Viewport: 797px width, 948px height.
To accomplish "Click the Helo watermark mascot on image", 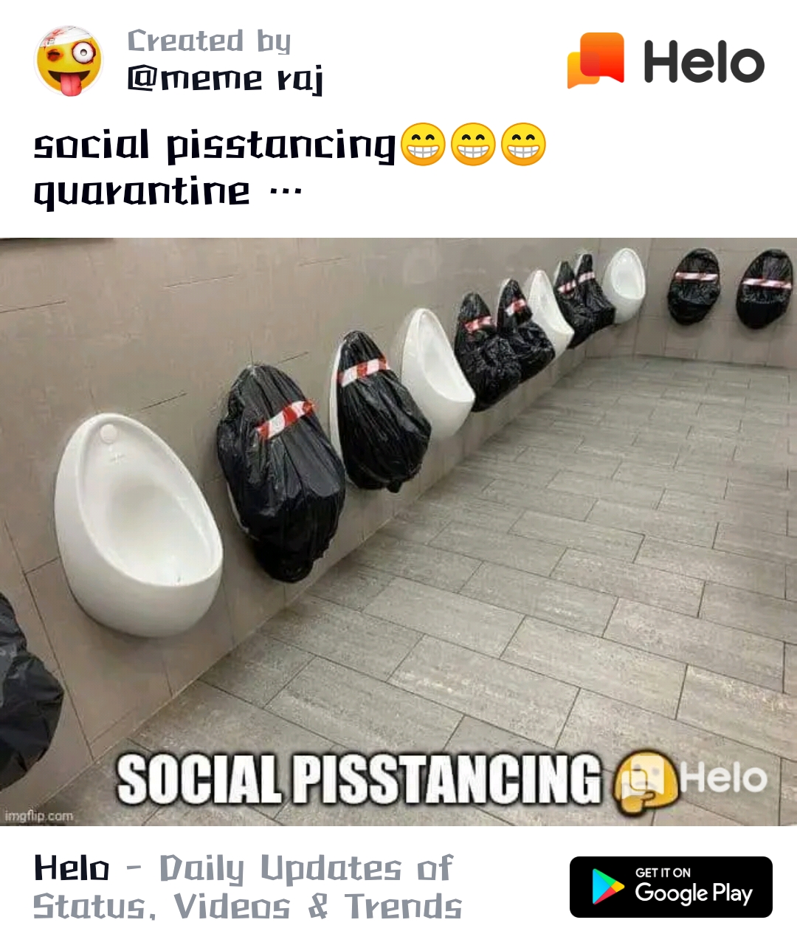I will click(646, 781).
